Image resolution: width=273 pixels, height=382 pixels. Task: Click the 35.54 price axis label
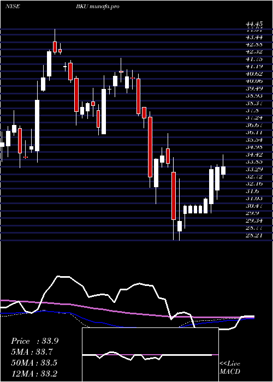point(254,140)
